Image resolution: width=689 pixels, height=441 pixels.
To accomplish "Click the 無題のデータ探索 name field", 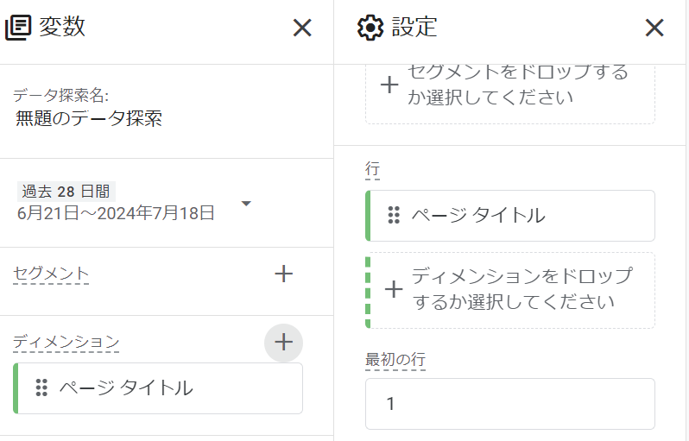I will [89, 118].
